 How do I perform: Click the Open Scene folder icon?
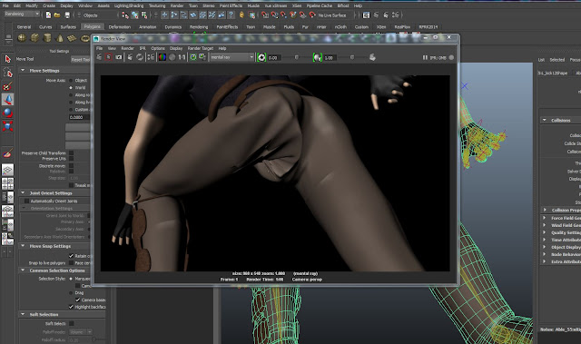click(57, 15)
